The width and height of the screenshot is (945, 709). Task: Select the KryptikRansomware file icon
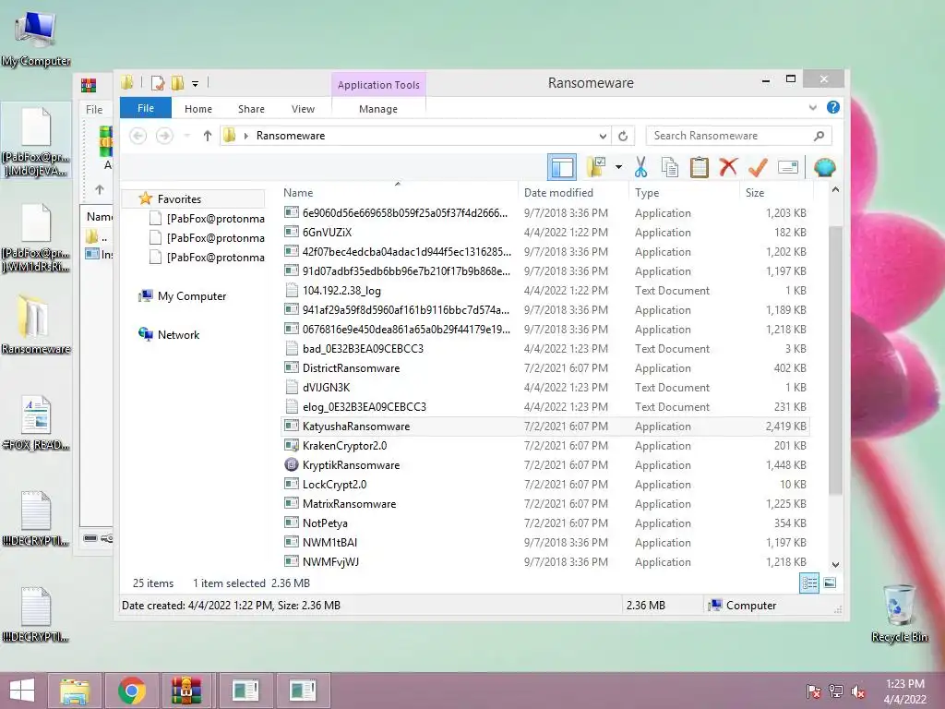tap(292, 465)
